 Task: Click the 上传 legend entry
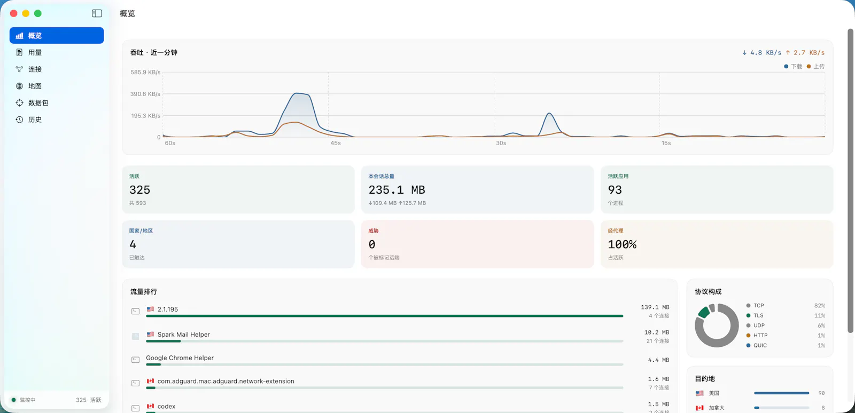815,67
